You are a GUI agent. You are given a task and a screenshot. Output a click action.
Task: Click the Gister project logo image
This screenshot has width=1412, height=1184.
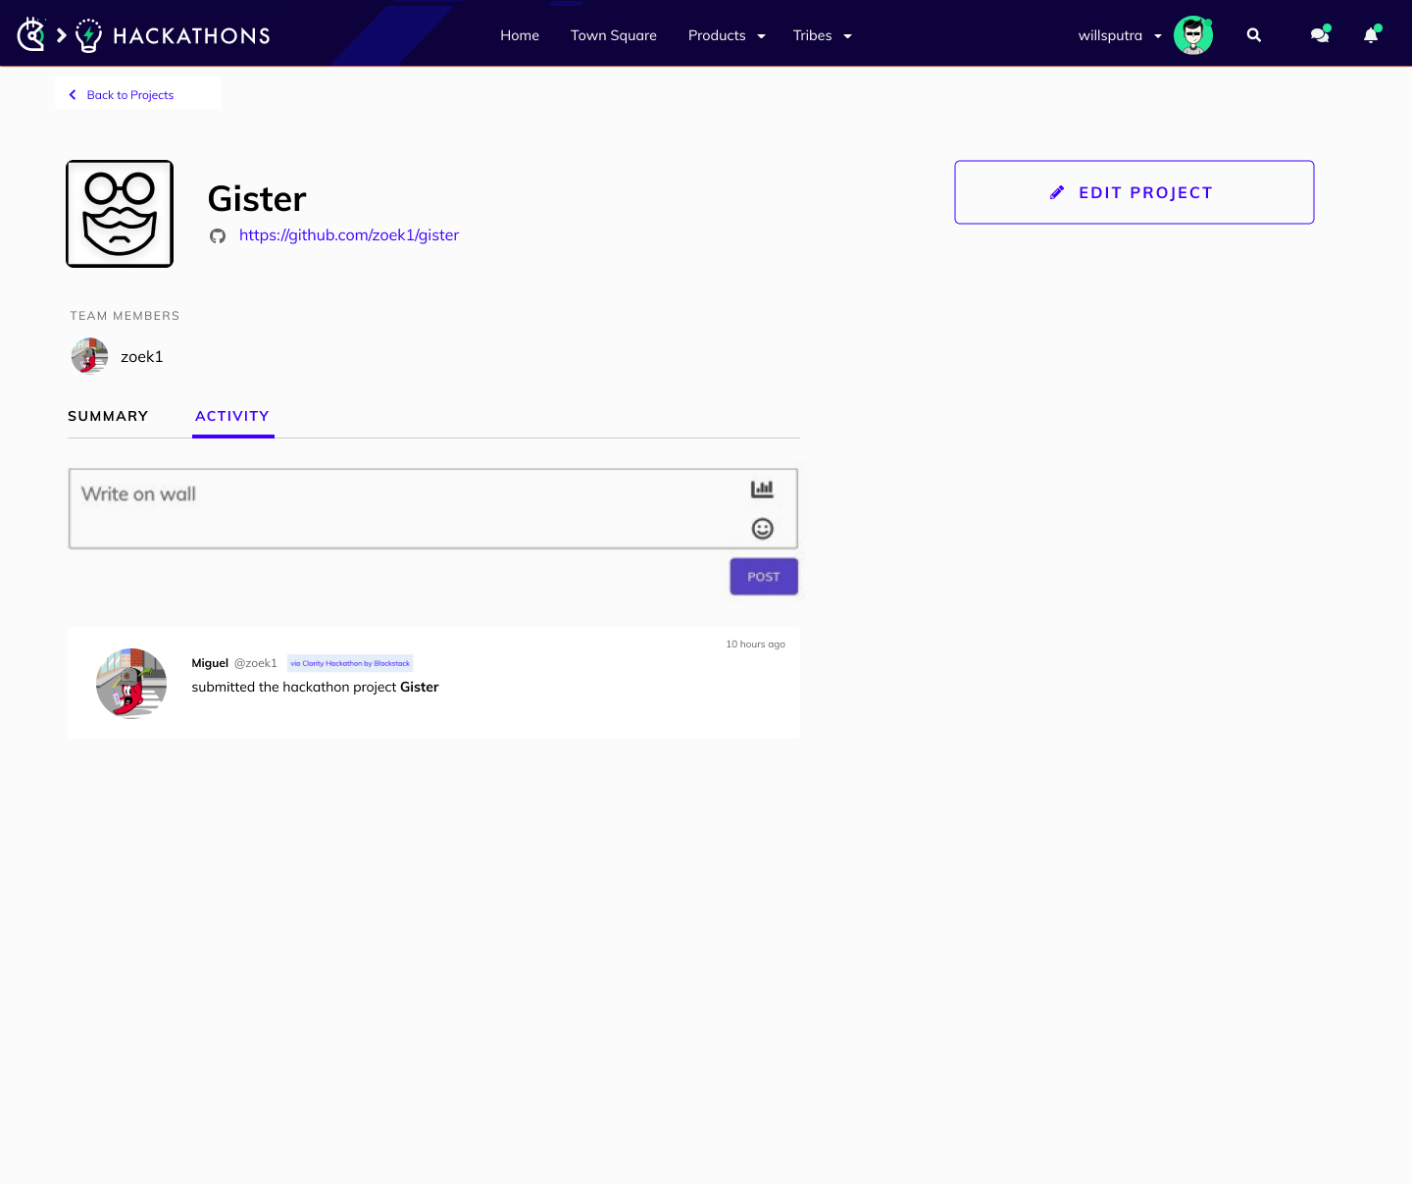120,214
